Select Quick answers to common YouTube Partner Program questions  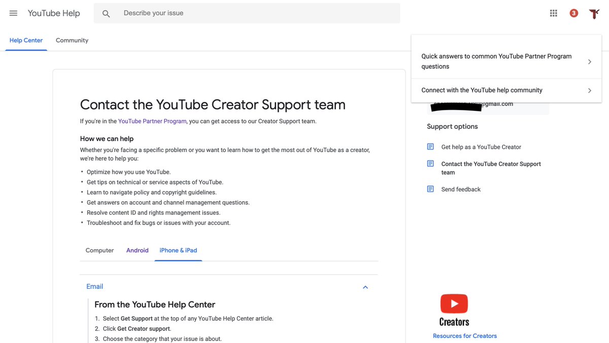[506, 61]
